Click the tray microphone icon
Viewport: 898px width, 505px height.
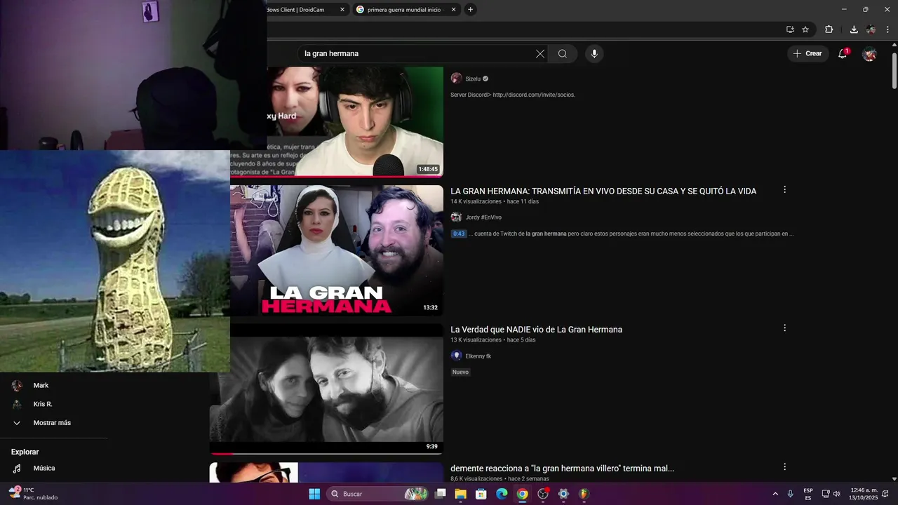pos(791,494)
